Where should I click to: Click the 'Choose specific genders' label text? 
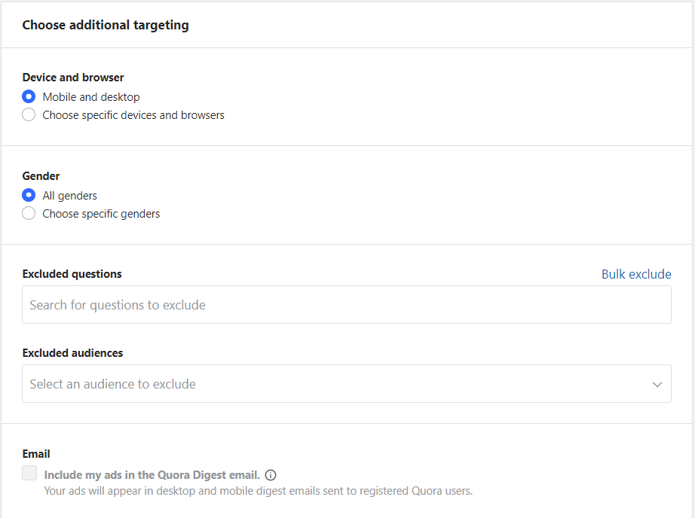click(101, 214)
